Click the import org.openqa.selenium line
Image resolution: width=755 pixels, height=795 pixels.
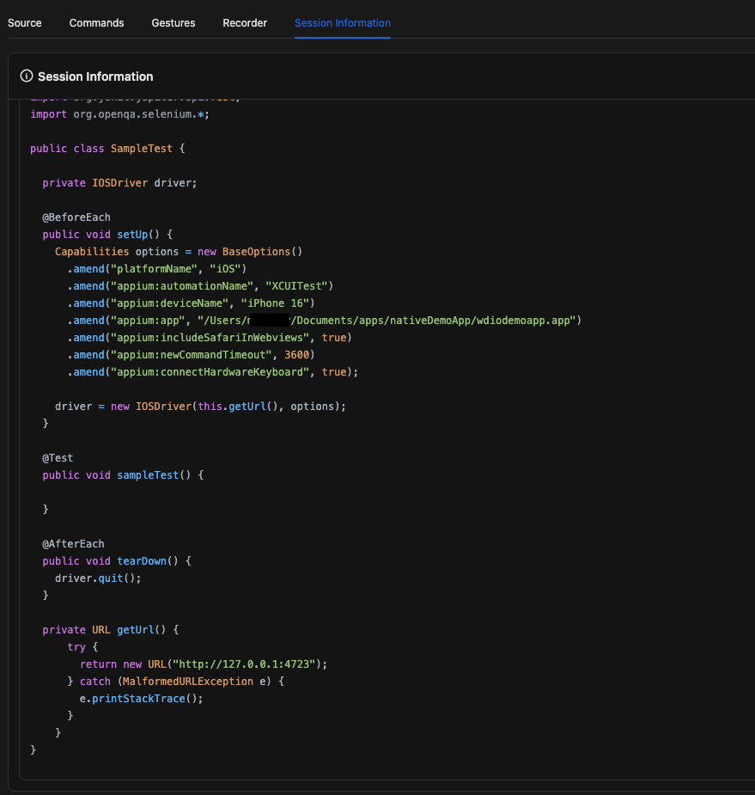[119, 114]
